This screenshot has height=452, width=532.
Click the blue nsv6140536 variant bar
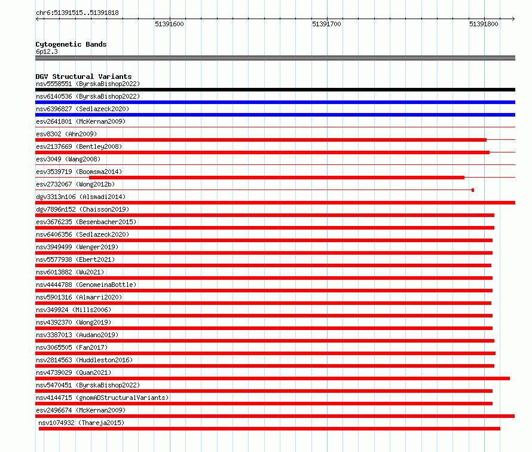pyautogui.click(x=275, y=102)
